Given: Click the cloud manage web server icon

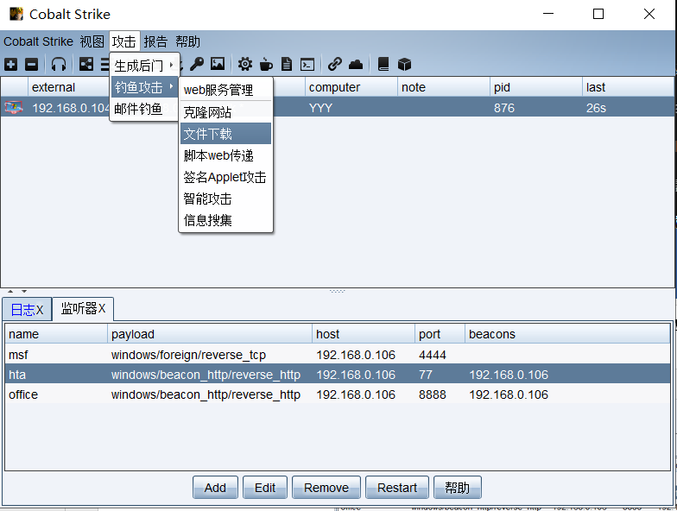Looking at the screenshot, I should (x=355, y=65).
